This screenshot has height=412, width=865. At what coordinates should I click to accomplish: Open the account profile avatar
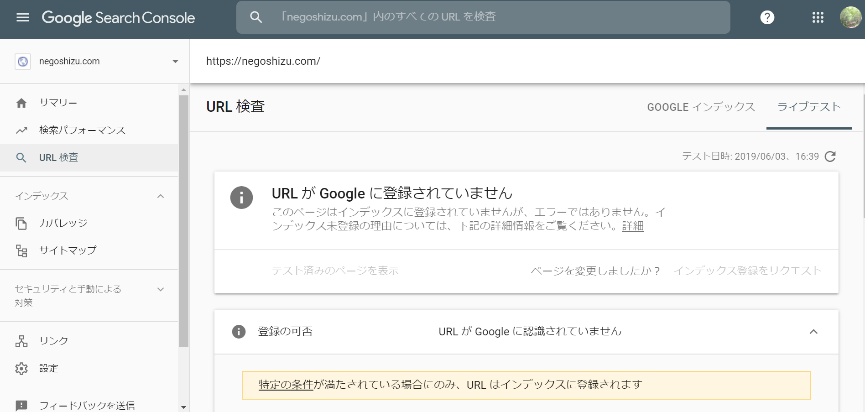click(x=851, y=17)
